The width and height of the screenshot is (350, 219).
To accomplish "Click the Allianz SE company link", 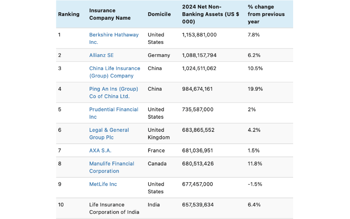I will point(101,56).
